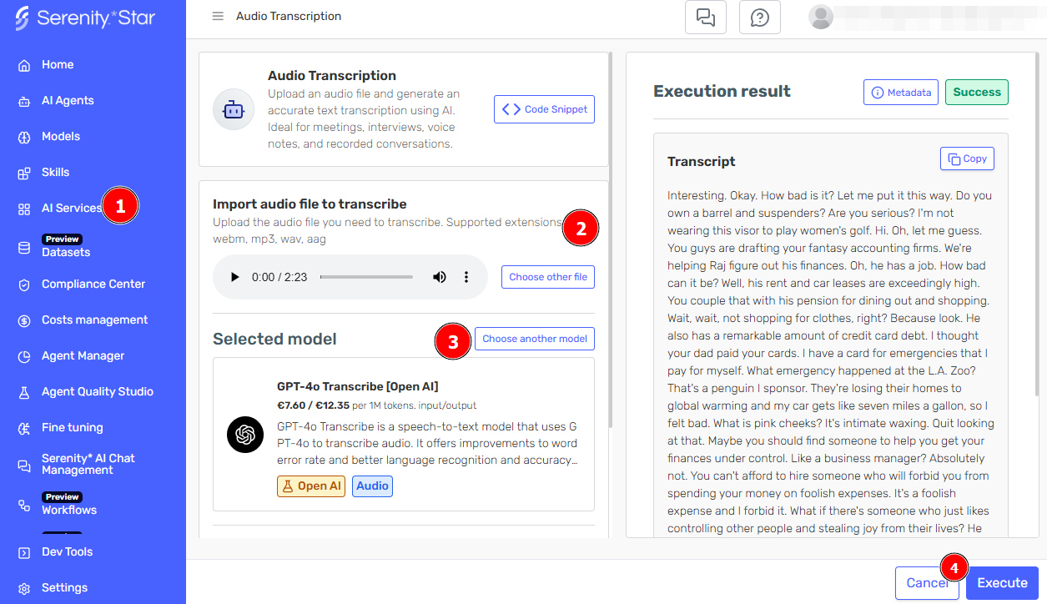Click the Compliance Center shield icon
The height and width of the screenshot is (604, 1047).
coord(24,285)
